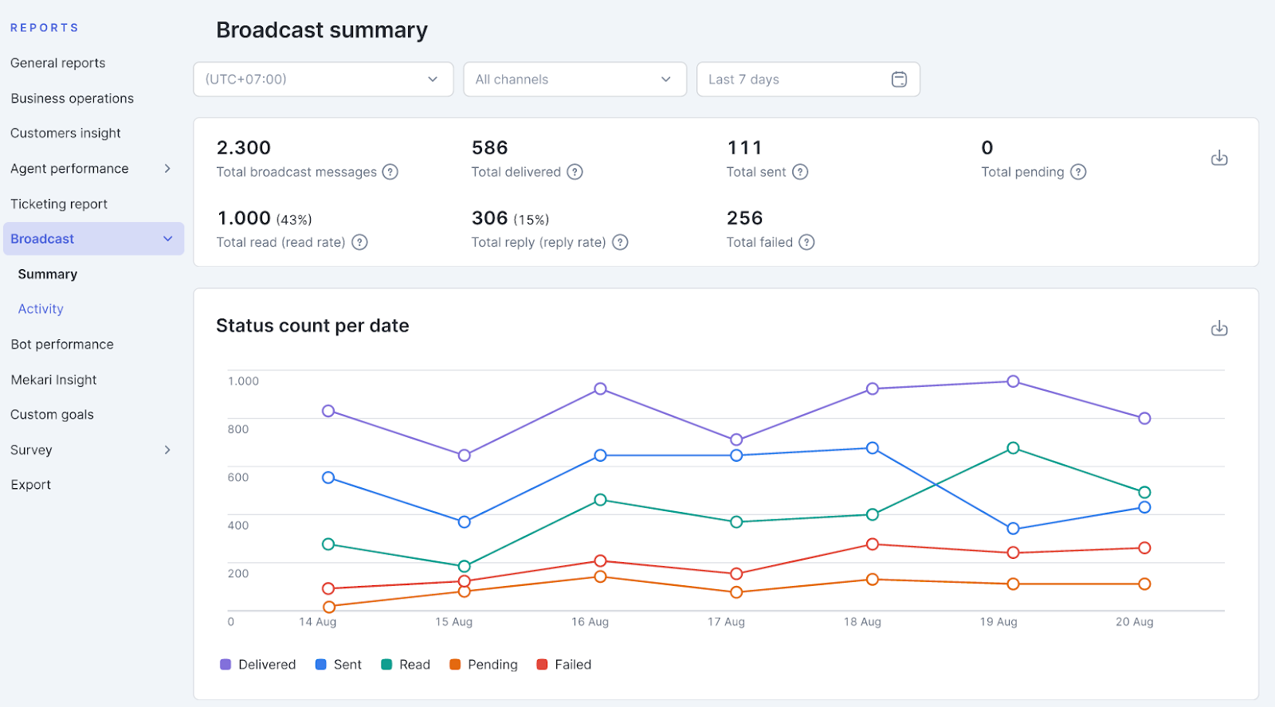The height and width of the screenshot is (707, 1275).
Task: Download the Status count per date chart
Action: 1219,328
